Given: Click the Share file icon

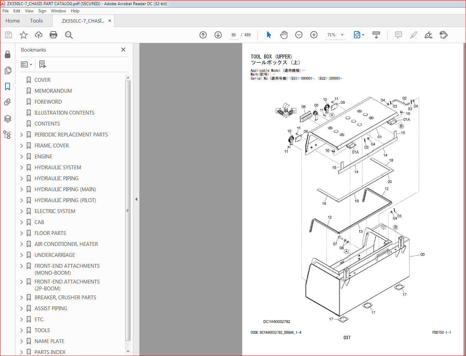Looking at the screenshot, I should coord(444,35).
